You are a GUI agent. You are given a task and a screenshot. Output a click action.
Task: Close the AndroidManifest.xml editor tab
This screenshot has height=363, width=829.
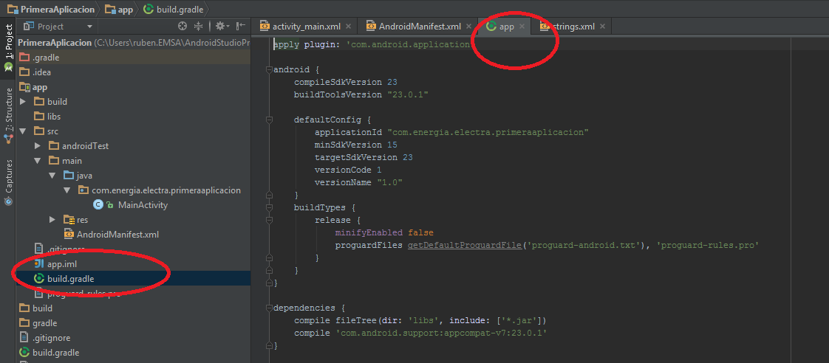coord(469,26)
